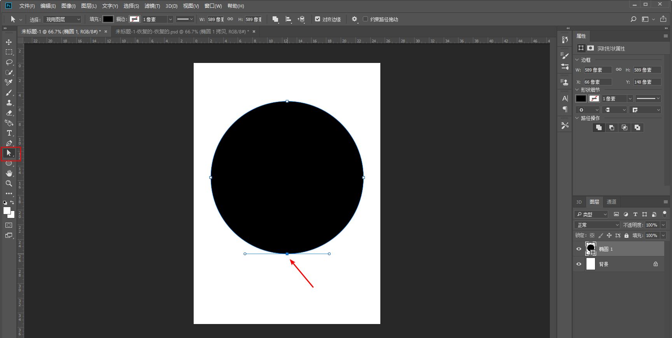Collapse the 路径操作 section
This screenshot has width=672, height=338.
pos(577,118)
